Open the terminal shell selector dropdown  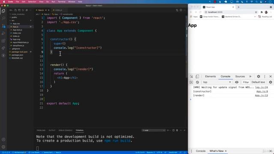click(x=153, y=130)
